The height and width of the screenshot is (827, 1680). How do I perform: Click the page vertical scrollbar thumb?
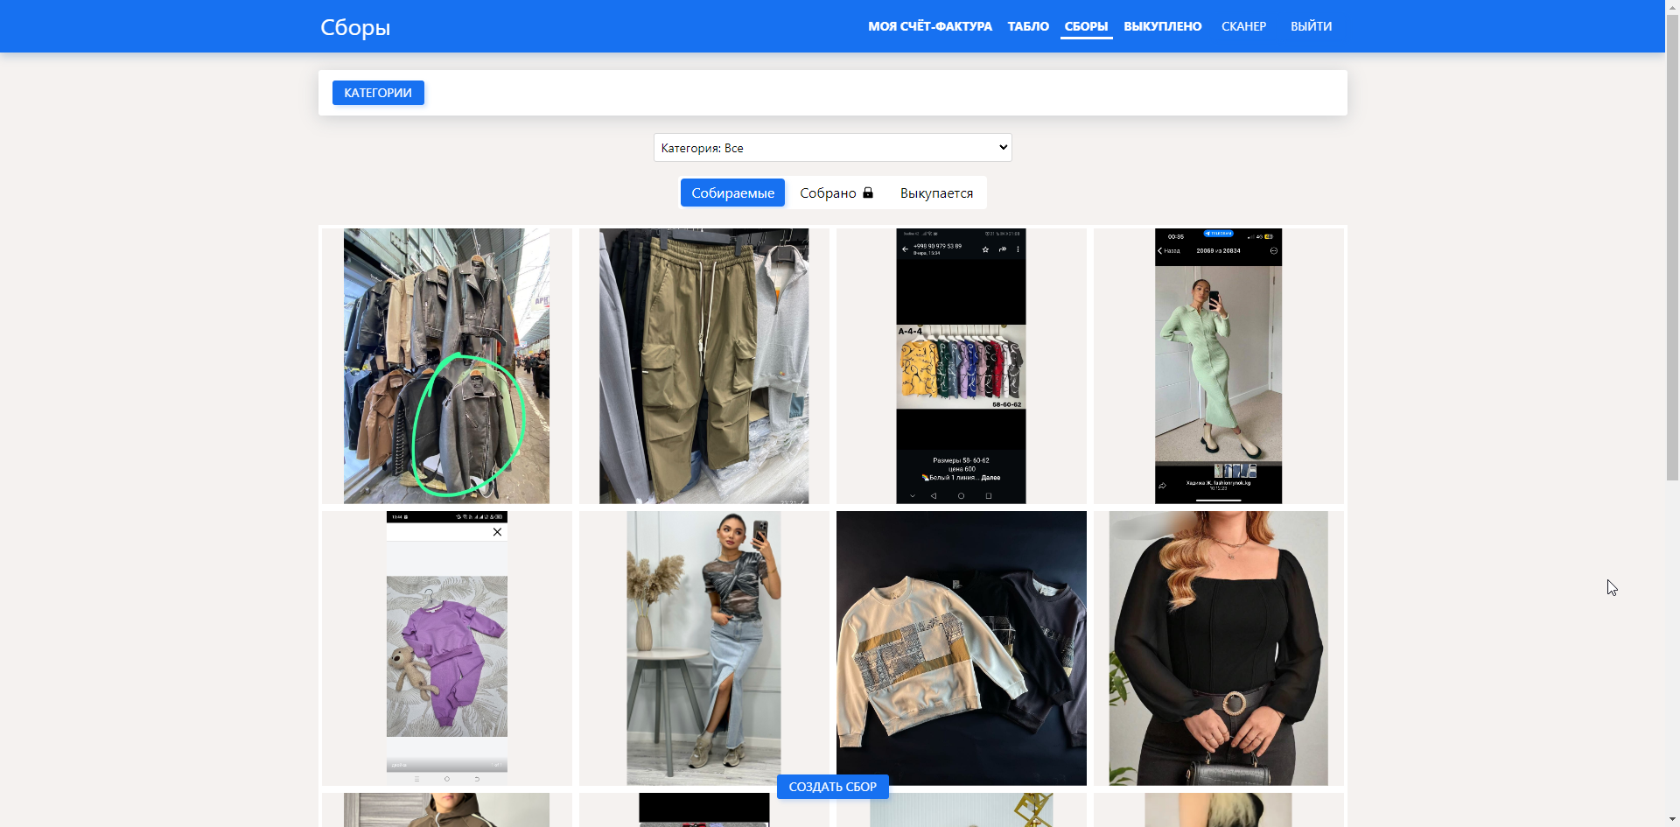tap(1672, 247)
